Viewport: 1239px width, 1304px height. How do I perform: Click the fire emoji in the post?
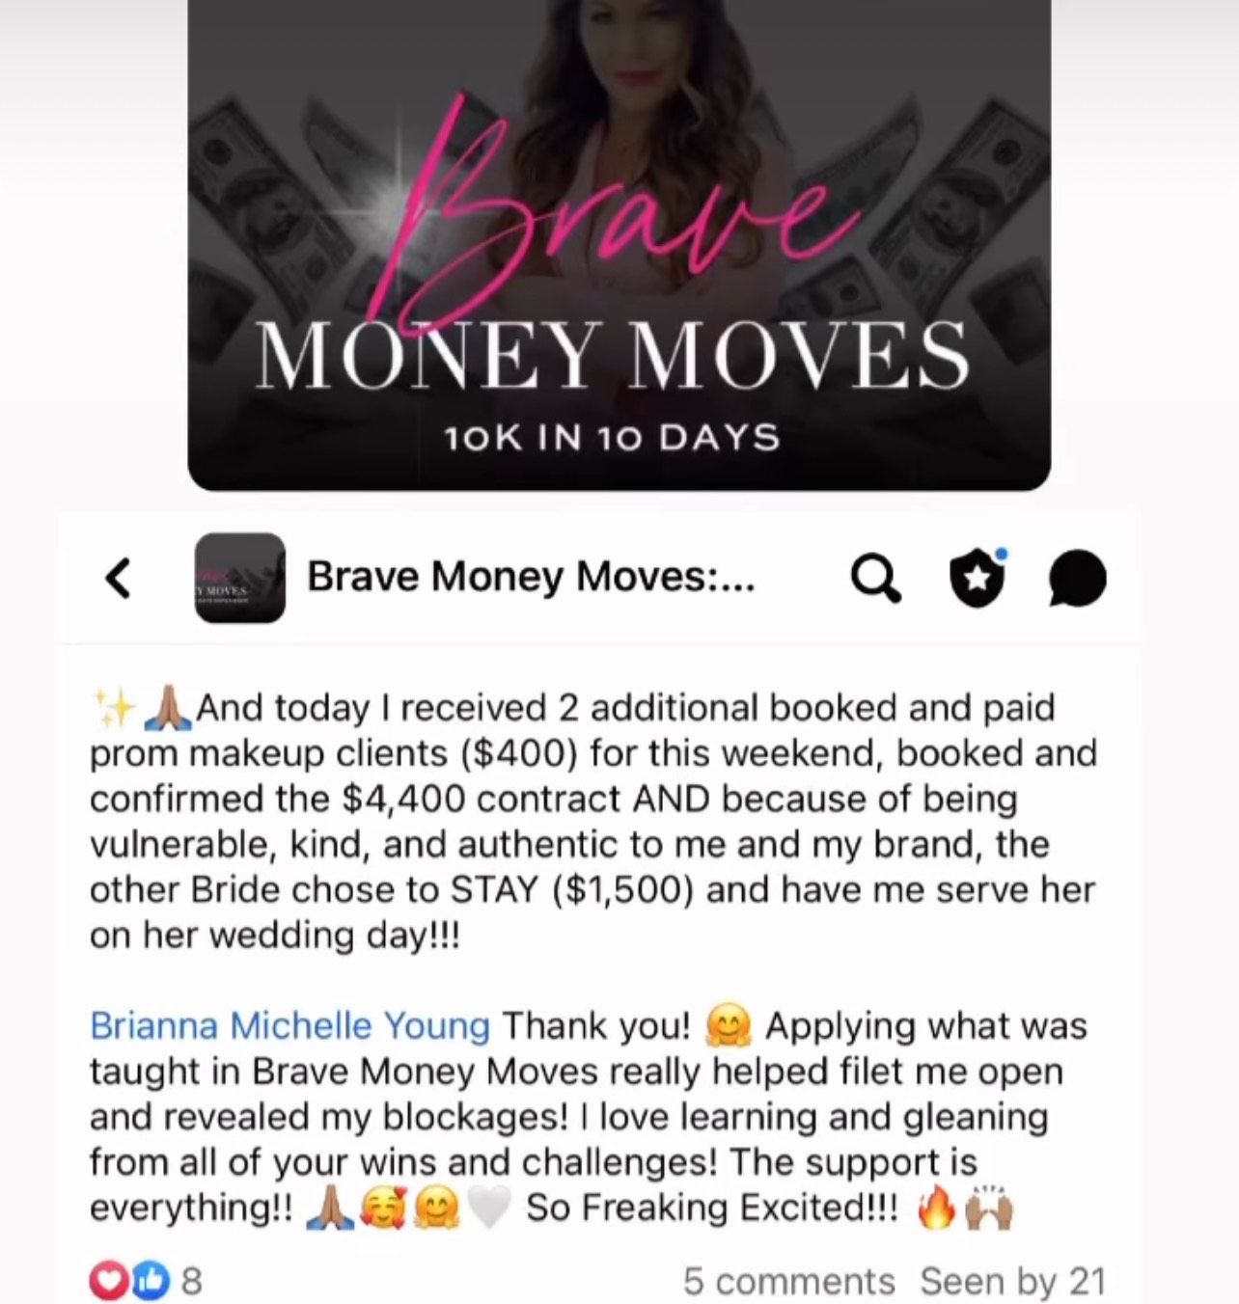point(936,1208)
